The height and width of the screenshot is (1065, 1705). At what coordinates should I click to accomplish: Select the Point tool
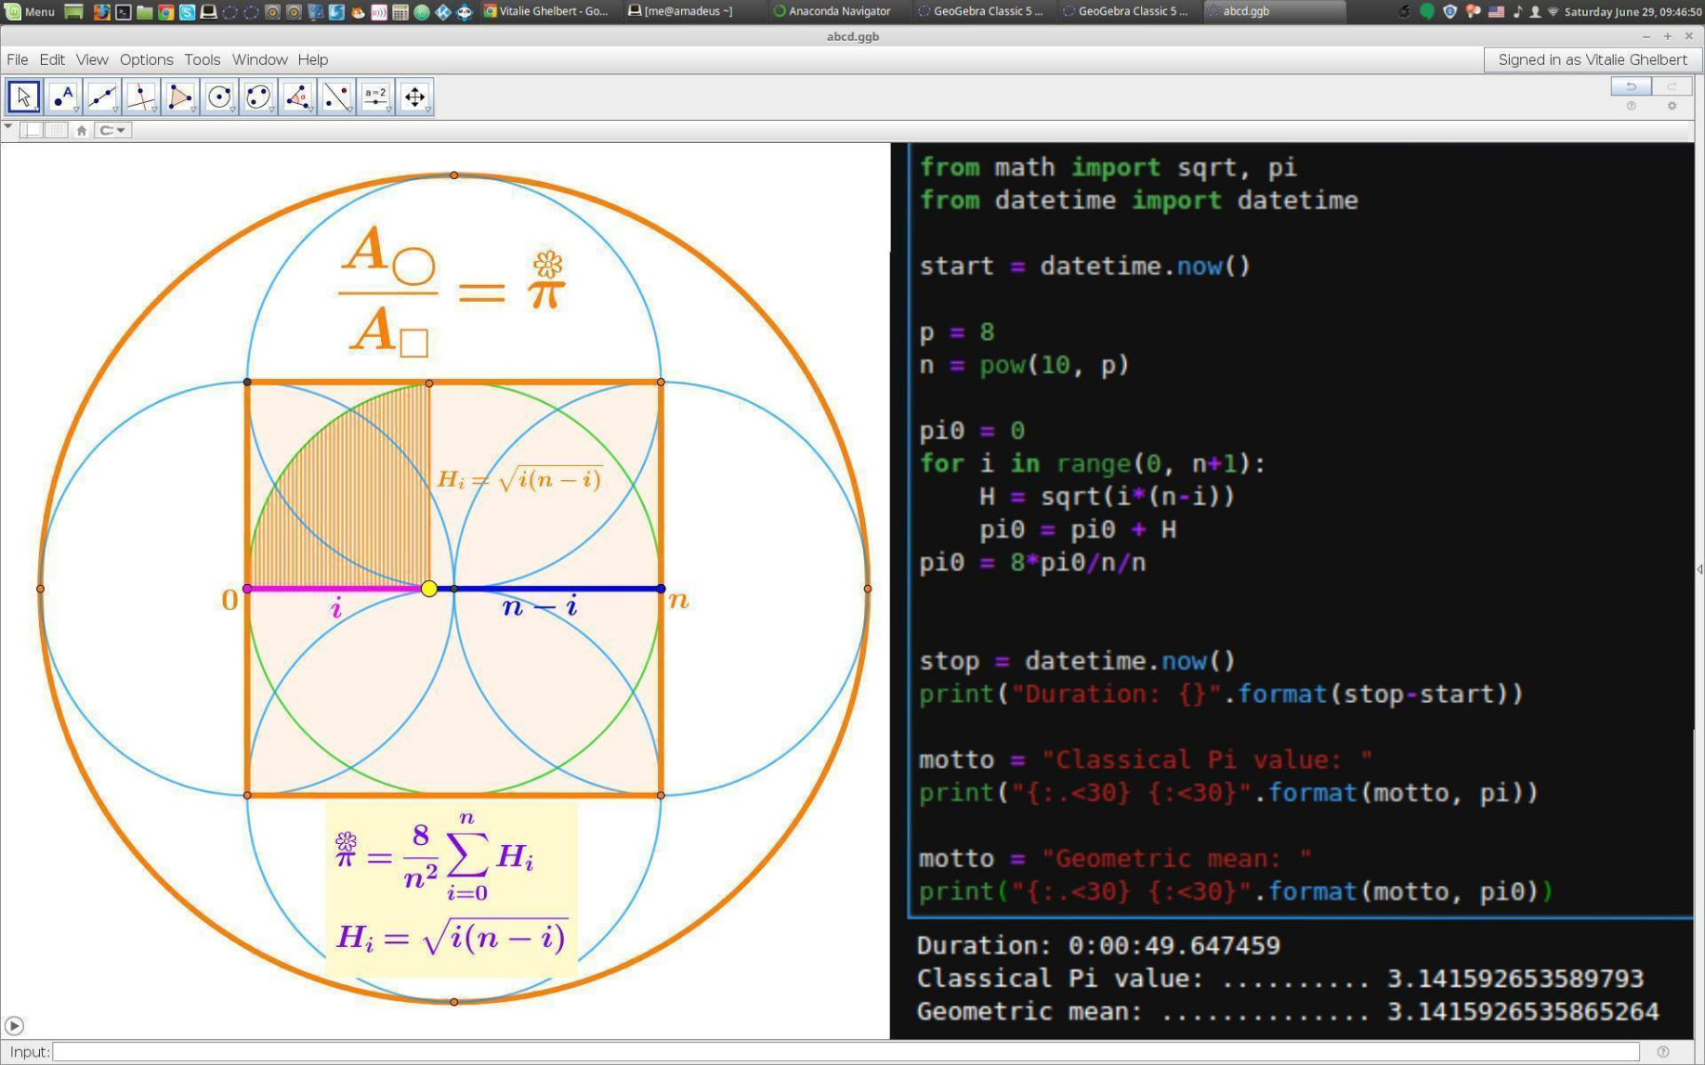(62, 97)
